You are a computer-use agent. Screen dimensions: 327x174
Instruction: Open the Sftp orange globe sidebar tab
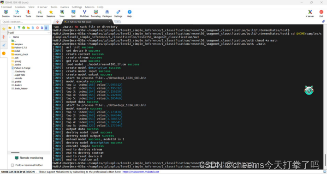[4, 54]
